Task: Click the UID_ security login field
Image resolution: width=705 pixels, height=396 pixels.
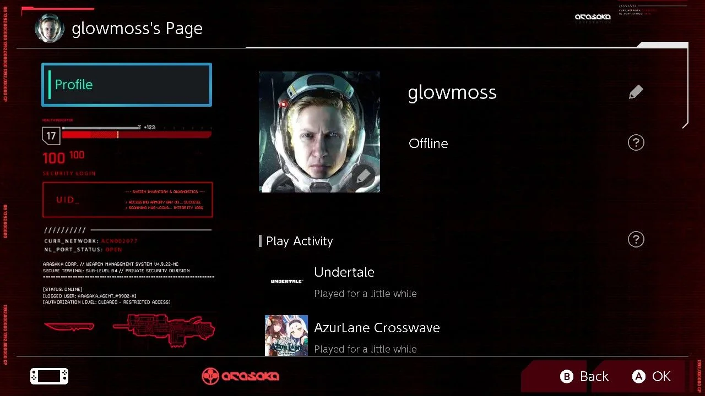Action: (x=127, y=200)
